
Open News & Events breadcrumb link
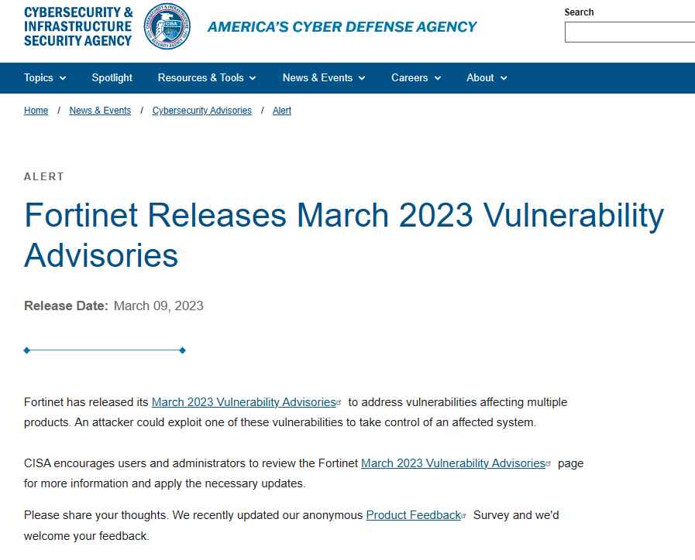(x=100, y=111)
